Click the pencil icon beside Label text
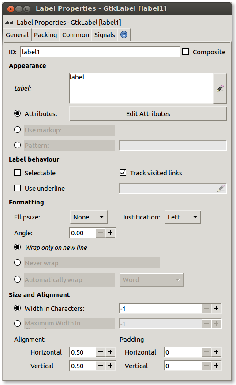 tap(220, 88)
